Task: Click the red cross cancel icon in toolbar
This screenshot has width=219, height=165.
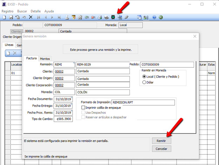Action: 93,17
